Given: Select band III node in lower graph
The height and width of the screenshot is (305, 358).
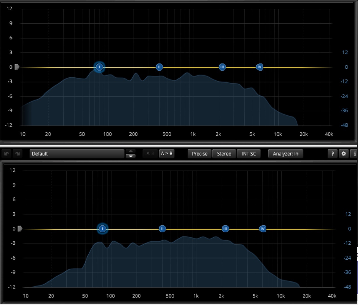Looking at the screenshot, I should point(225,229).
